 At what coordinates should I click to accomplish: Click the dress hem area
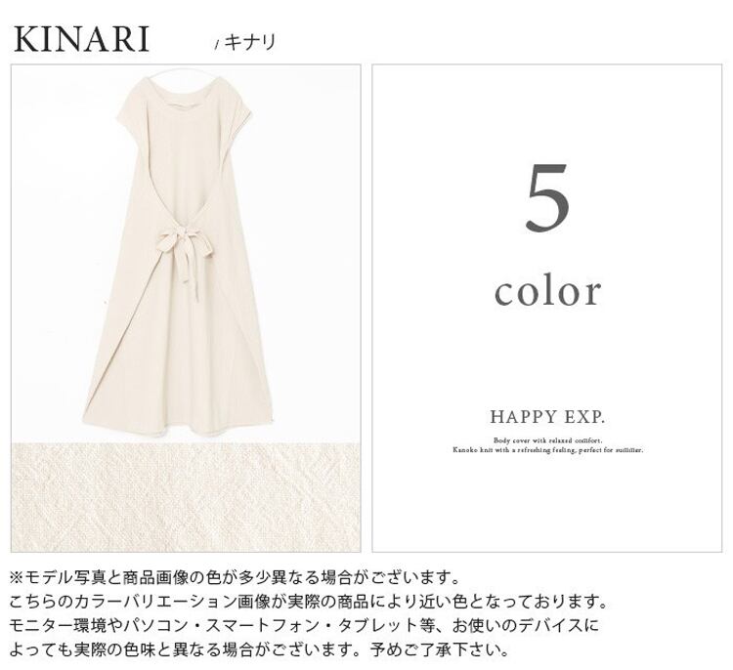pos(178,421)
